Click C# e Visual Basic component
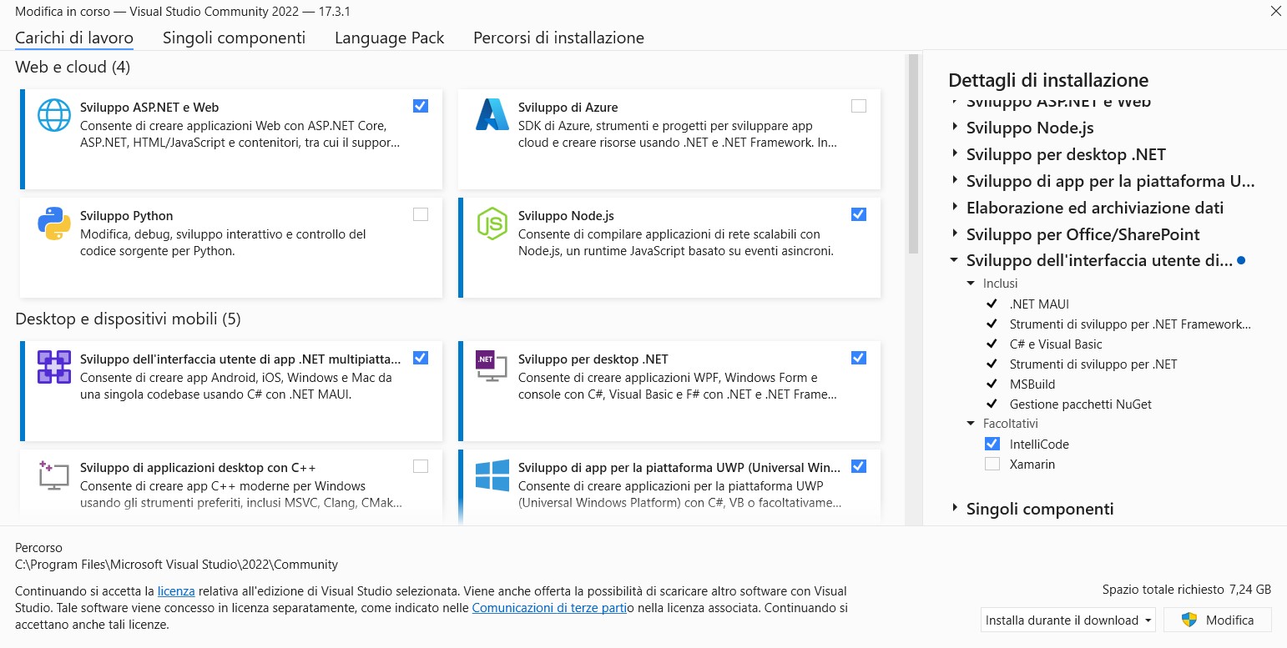 (x=1056, y=344)
